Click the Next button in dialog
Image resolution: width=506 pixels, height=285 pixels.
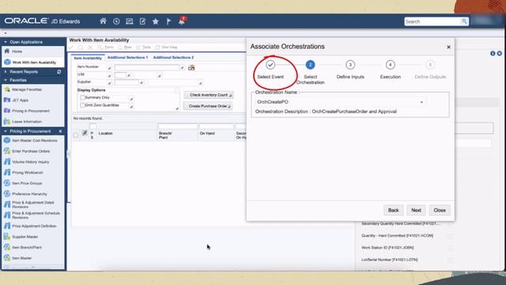pyautogui.click(x=416, y=211)
